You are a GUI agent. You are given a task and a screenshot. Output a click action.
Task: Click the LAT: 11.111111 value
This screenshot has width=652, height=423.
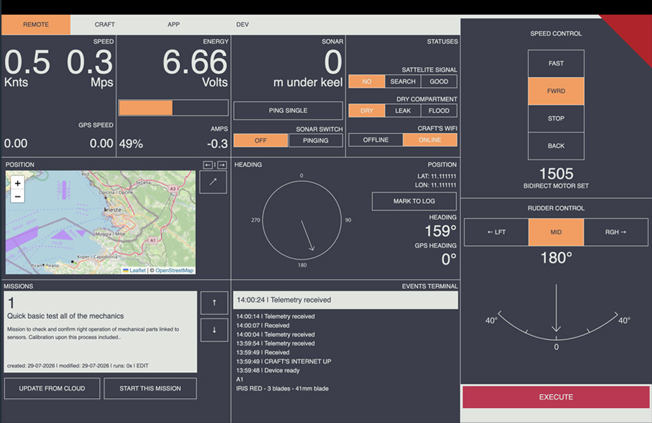[437, 176]
